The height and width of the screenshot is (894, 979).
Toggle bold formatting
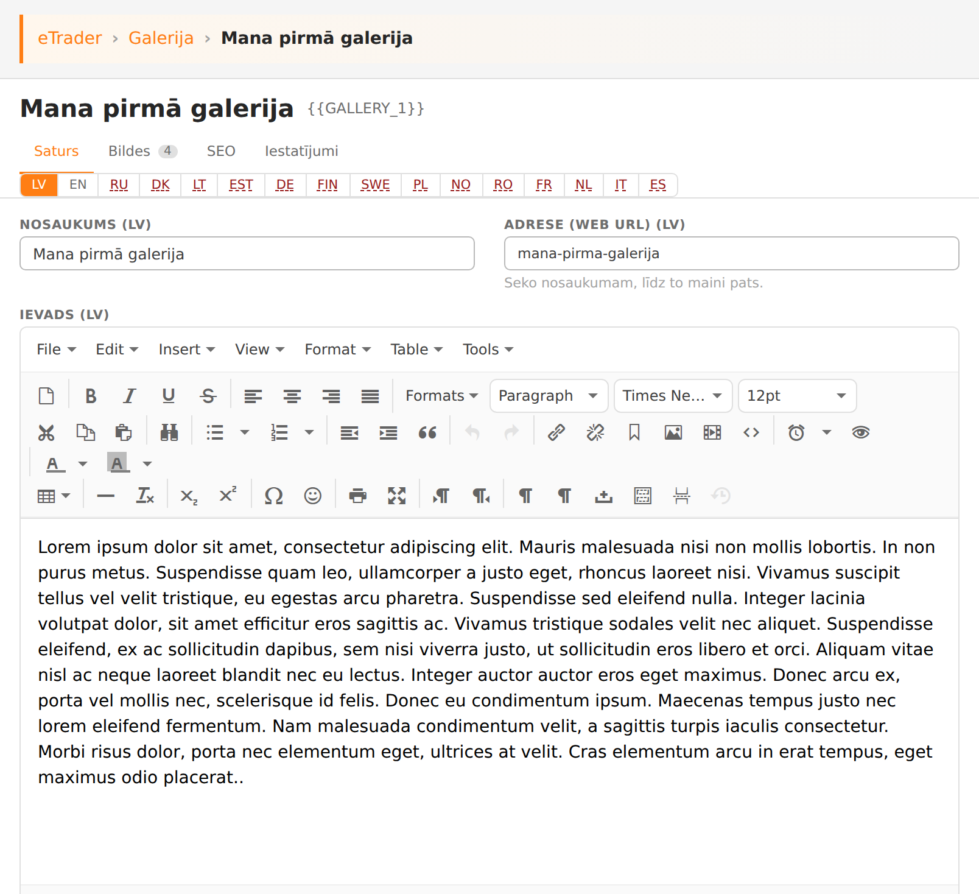[91, 396]
